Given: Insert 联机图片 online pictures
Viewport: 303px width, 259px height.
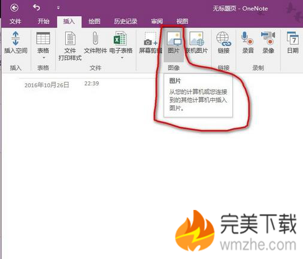Looking at the screenshot, I should pos(197,42).
